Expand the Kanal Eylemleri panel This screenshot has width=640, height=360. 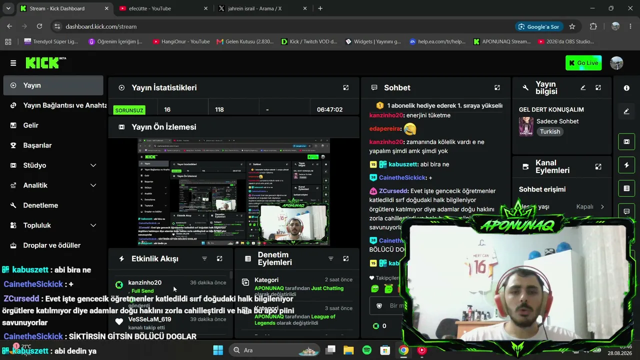[x=598, y=166]
